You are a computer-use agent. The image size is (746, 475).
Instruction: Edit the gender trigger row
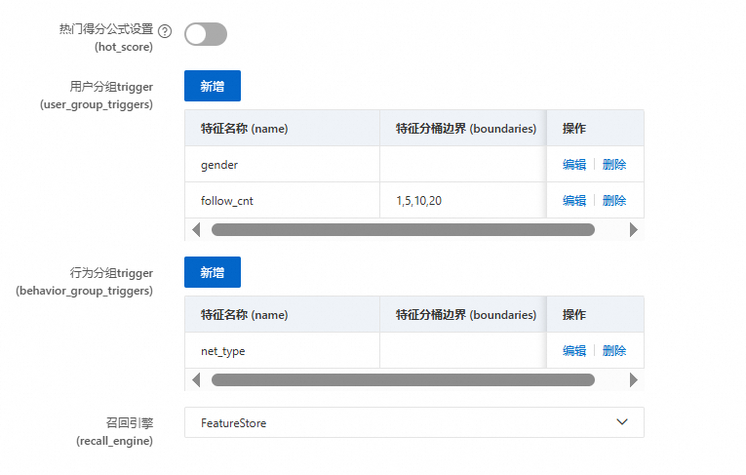coord(574,165)
